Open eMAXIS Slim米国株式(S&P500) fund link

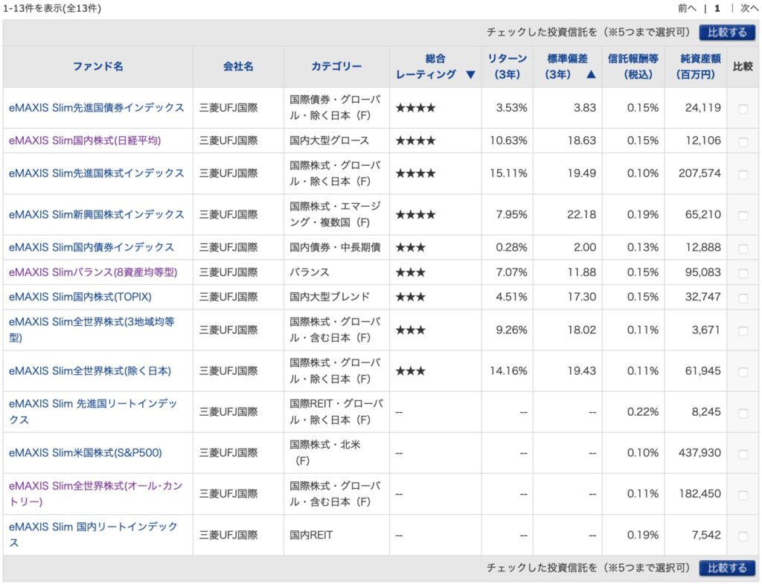pos(85,453)
